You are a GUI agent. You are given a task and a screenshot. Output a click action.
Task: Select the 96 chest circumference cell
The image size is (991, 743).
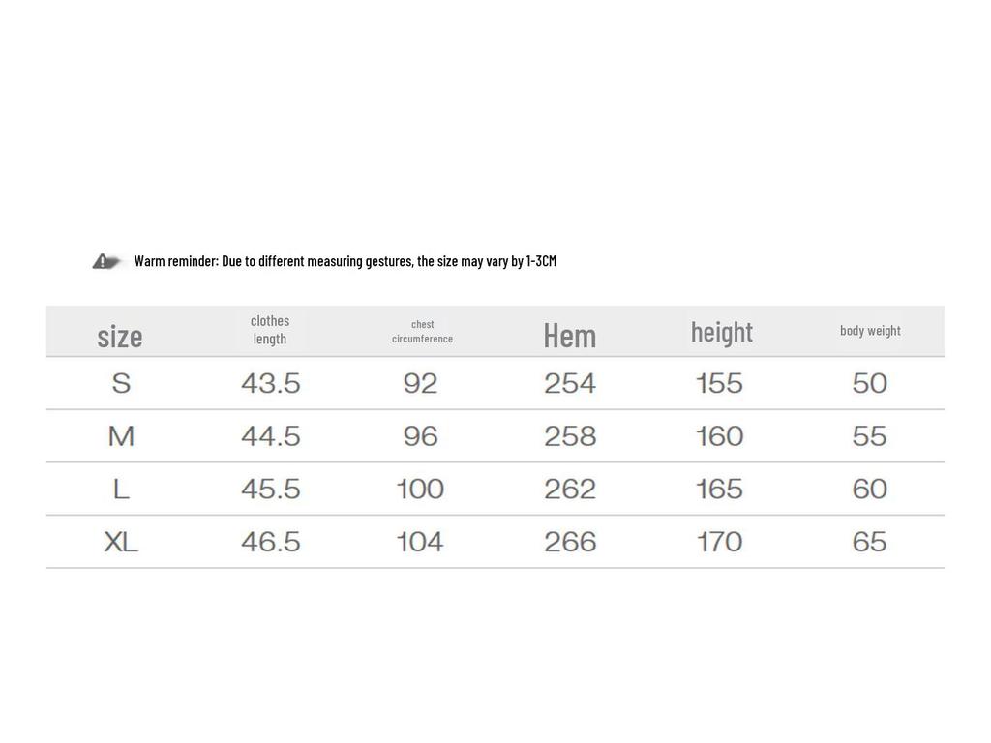pyautogui.click(x=421, y=436)
